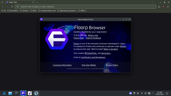Screen dimensions: 171x96
Task: Open the battery status tray icon
Action: [149, 93]
